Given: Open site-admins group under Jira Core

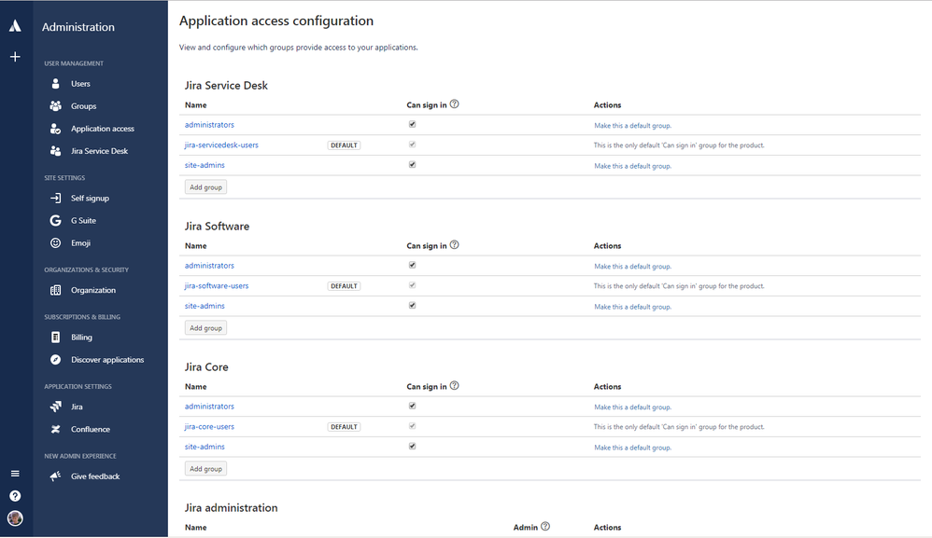Looking at the screenshot, I should point(205,447).
